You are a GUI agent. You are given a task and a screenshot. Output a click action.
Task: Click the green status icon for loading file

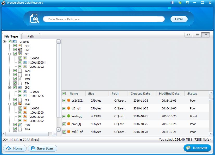(69, 116)
